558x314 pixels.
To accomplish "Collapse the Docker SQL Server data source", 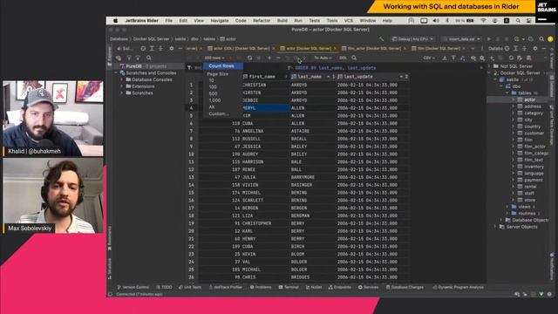I will pos(490,73).
